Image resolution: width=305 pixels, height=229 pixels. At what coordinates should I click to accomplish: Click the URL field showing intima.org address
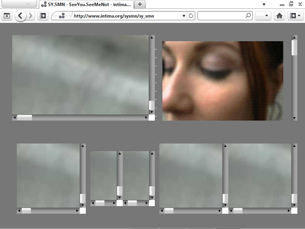(x=126, y=16)
